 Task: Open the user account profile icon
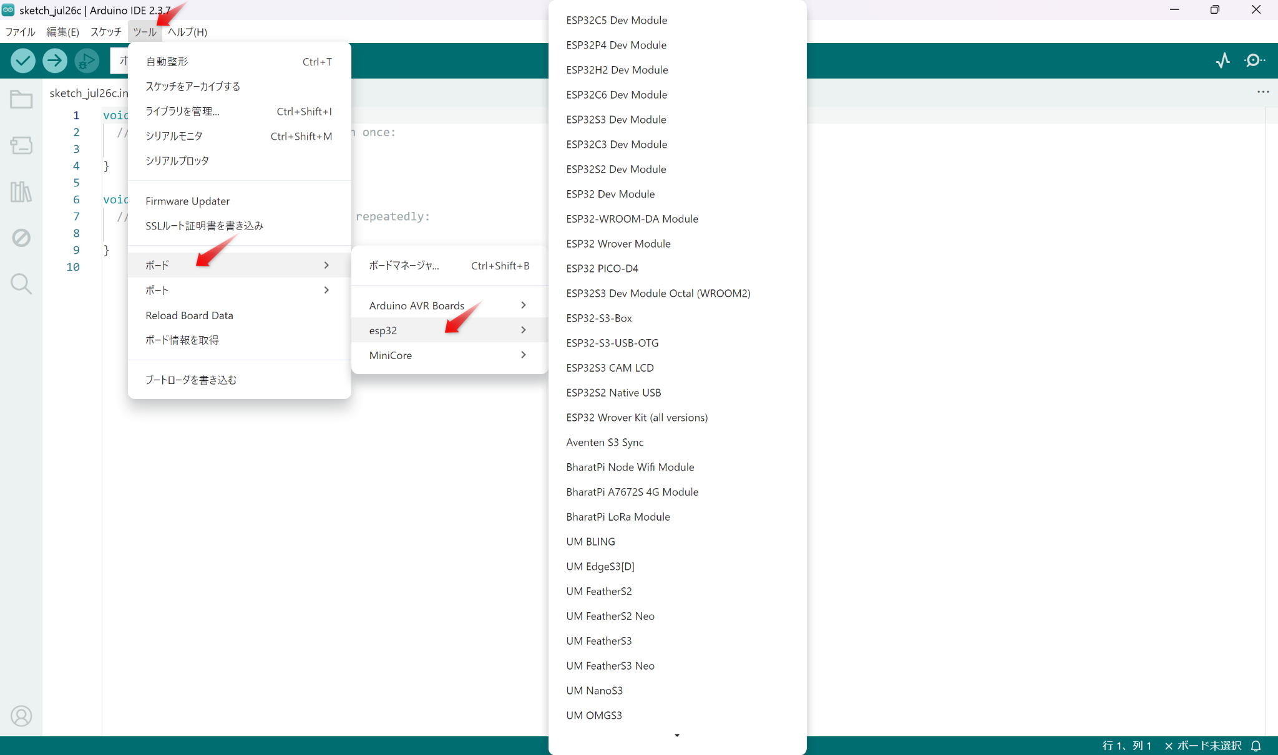(x=21, y=716)
